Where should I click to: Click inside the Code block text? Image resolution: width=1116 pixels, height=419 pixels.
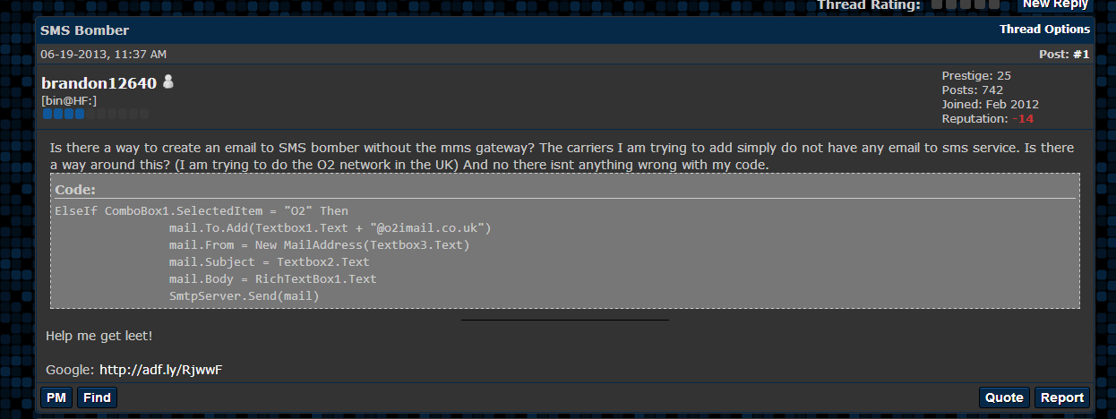pos(565,253)
